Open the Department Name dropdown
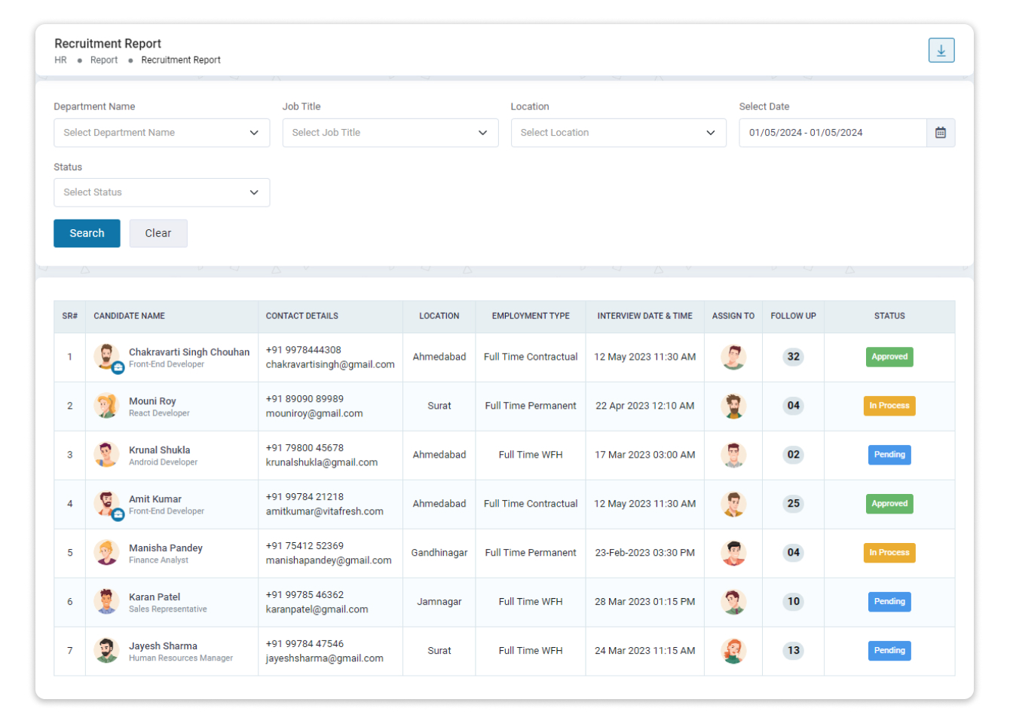The width and height of the screenshot is (1010, 724). coord(162,133)
